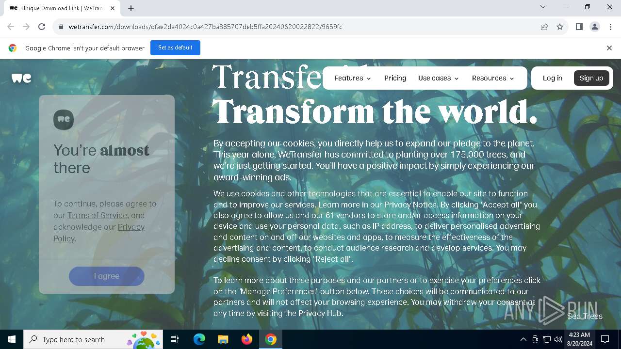
Task: Open the Pricing page
Action: pos(395,78)
